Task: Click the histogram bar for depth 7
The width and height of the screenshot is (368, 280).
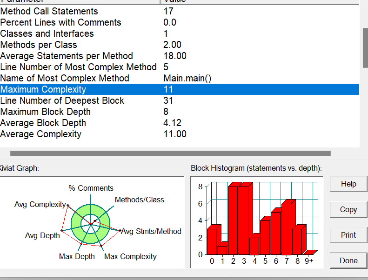Action: pos(287,228)
